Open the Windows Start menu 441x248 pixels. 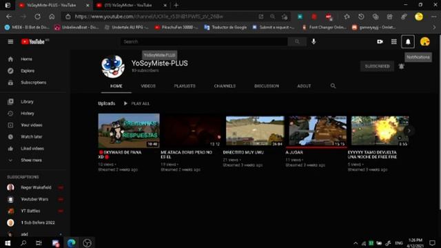[x=8, y=243]
